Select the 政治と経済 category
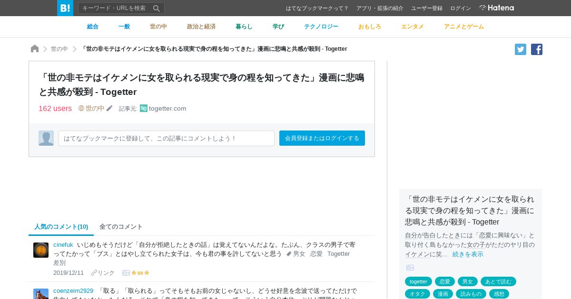Image resolution: width=571 pixels, height=299 pixels. pos(201,27)
